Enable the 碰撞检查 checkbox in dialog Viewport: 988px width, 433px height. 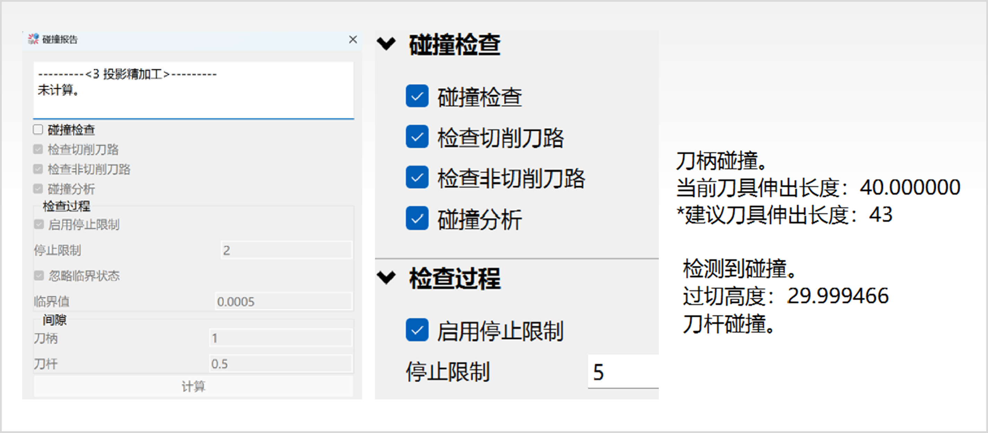click(38, 130)
